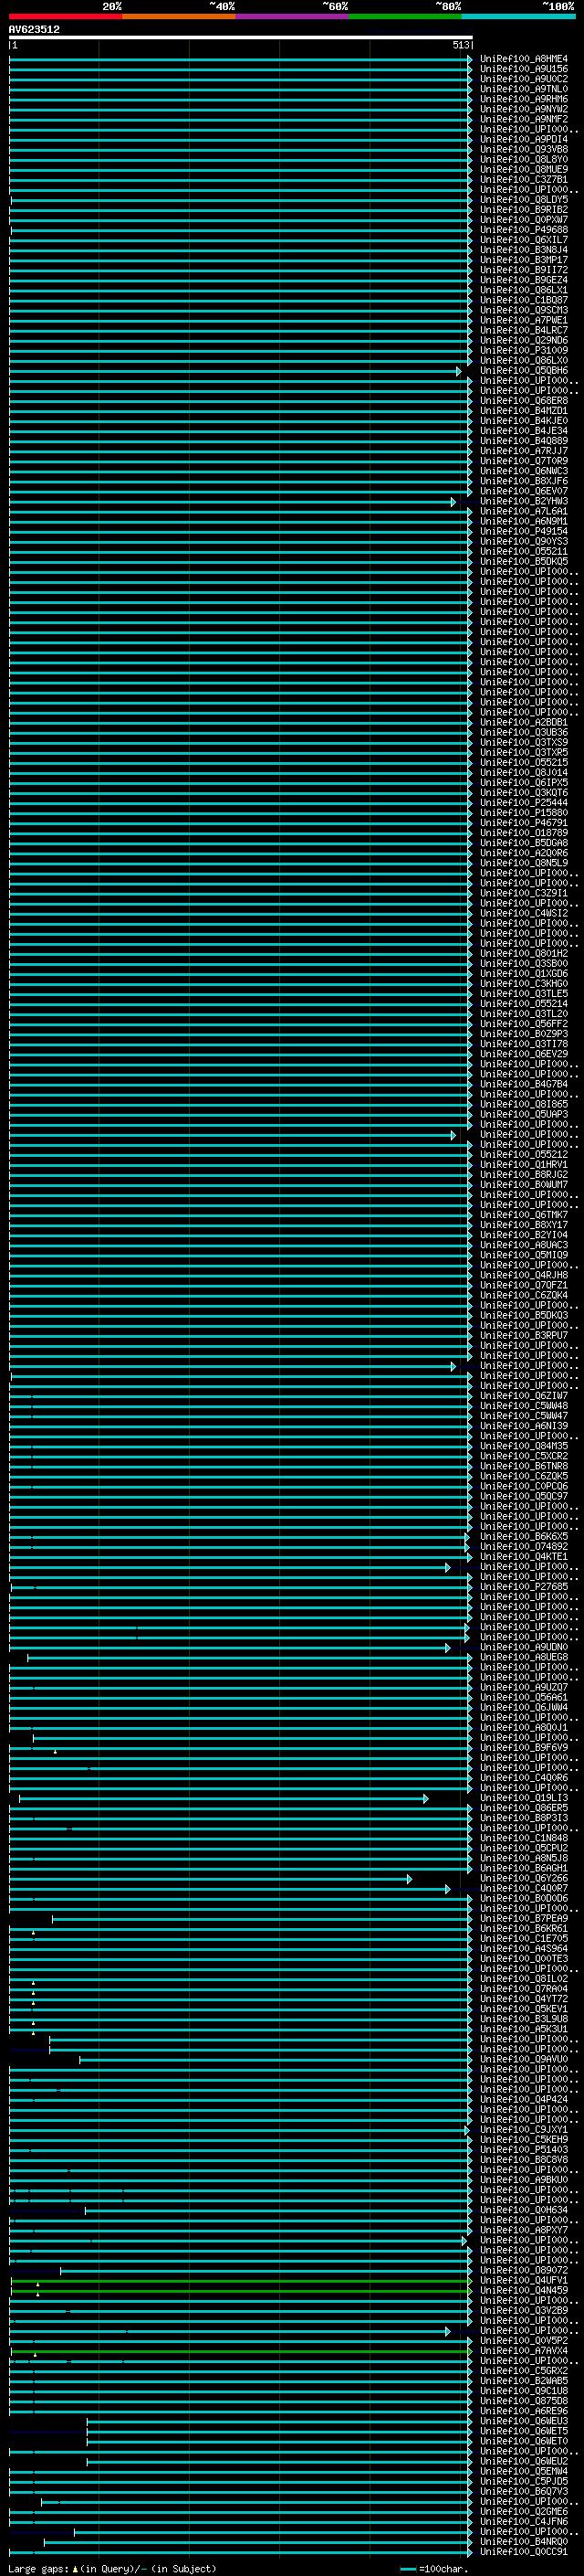Select hit label UniRef100_Q56FF2
The image size is (584, 2576).
click(x=523, y=1024)
